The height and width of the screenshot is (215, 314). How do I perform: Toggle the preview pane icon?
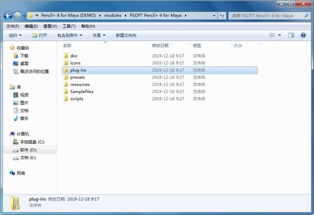(x=291, y=35)
